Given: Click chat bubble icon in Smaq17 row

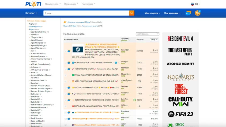Looking at the screenshot, I should point(69,63).
